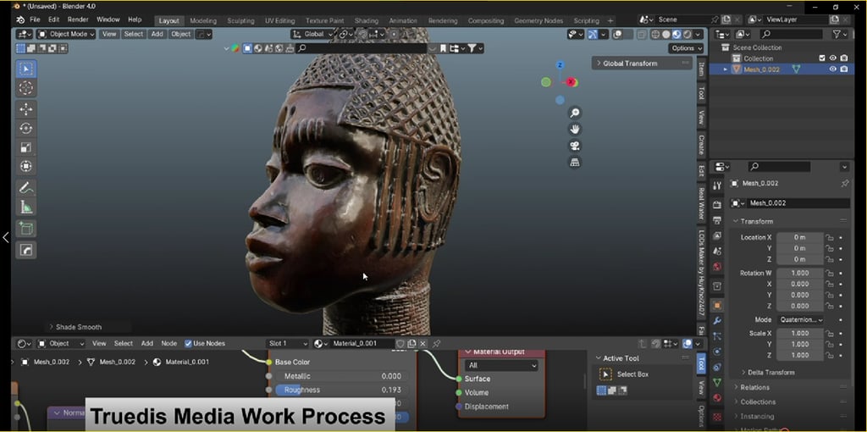Screen dimensions: 867x432
Task: Select the Move tool
Action: (26, 109)
